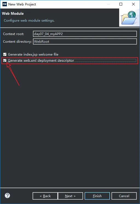Click the web project folder globe image
The height and width of the screenshot is (204, 140).
point(129,18)
